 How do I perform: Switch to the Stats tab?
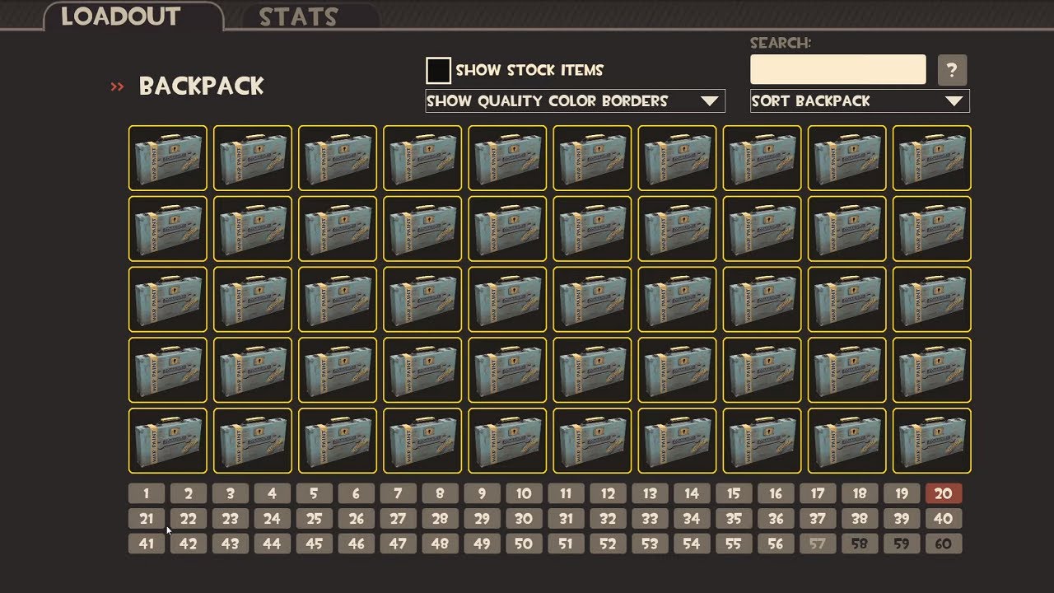coord(298,17)
